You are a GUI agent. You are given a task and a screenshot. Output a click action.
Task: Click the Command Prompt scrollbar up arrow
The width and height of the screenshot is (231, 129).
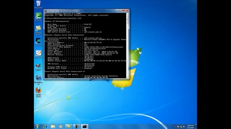[x=127, y=14]
